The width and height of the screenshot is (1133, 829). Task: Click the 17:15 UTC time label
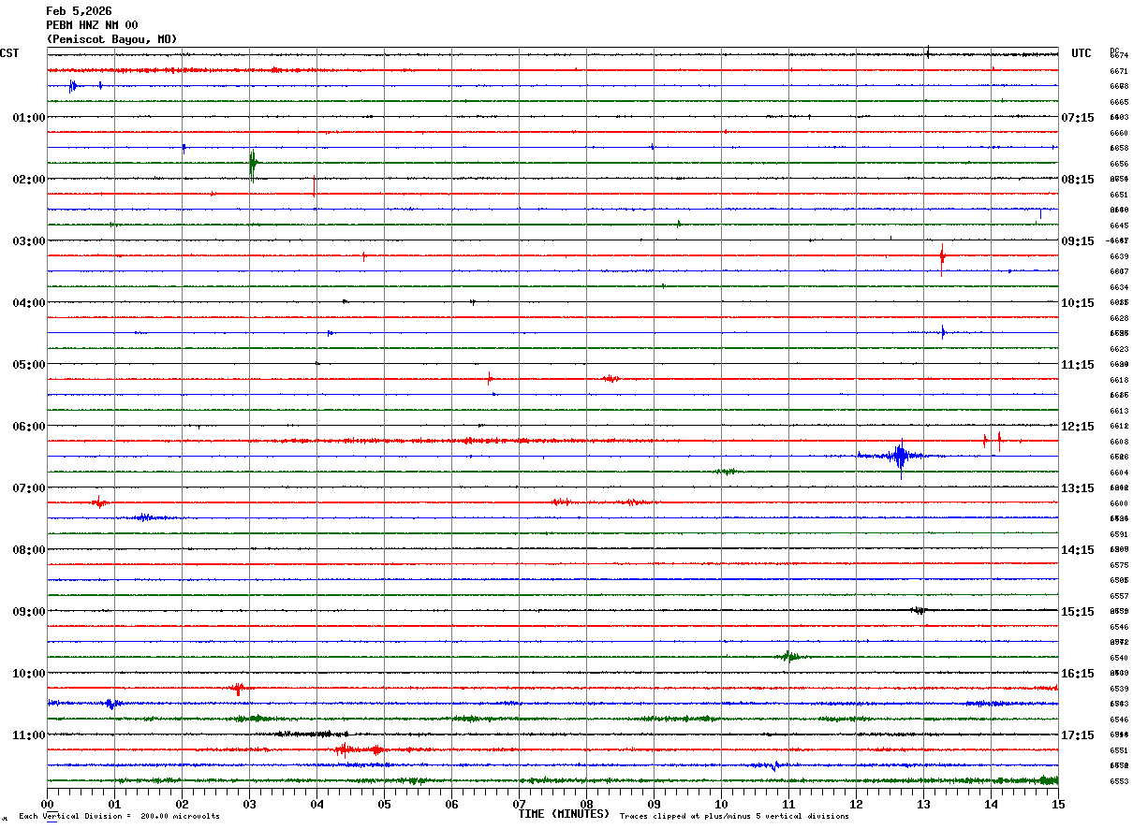pyautogui.click(x=1078, y=735)
